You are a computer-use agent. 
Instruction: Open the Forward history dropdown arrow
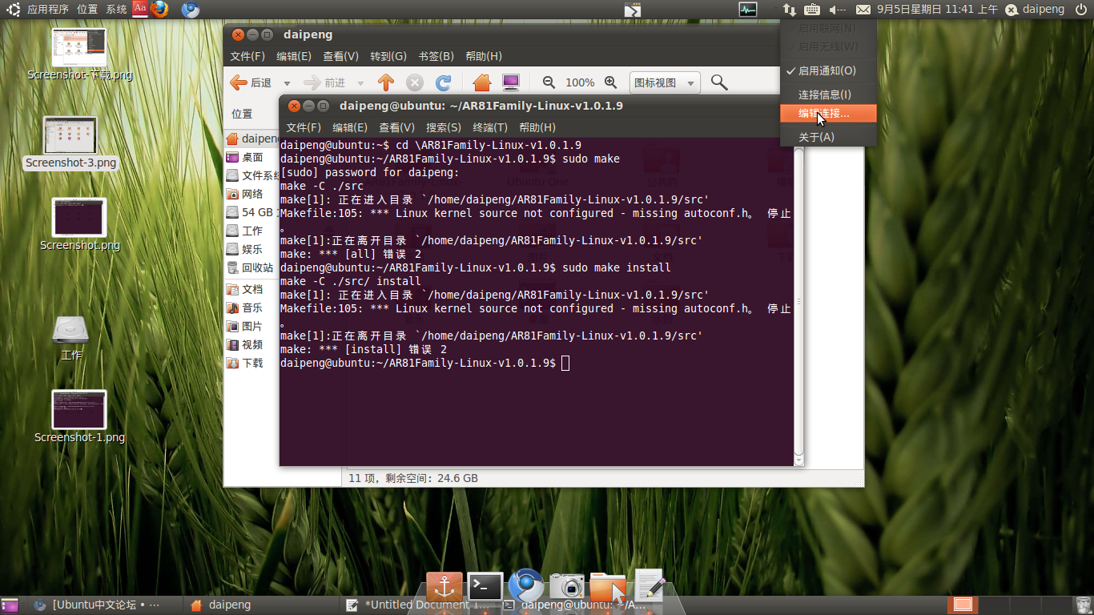click(360, 83)
